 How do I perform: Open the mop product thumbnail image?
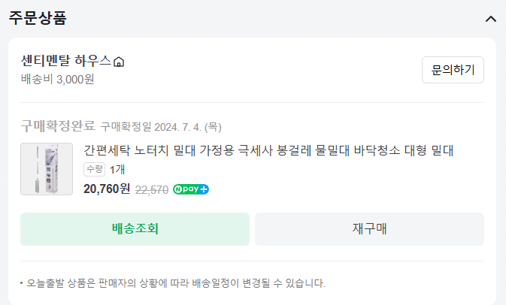click(x=47, y=169)
